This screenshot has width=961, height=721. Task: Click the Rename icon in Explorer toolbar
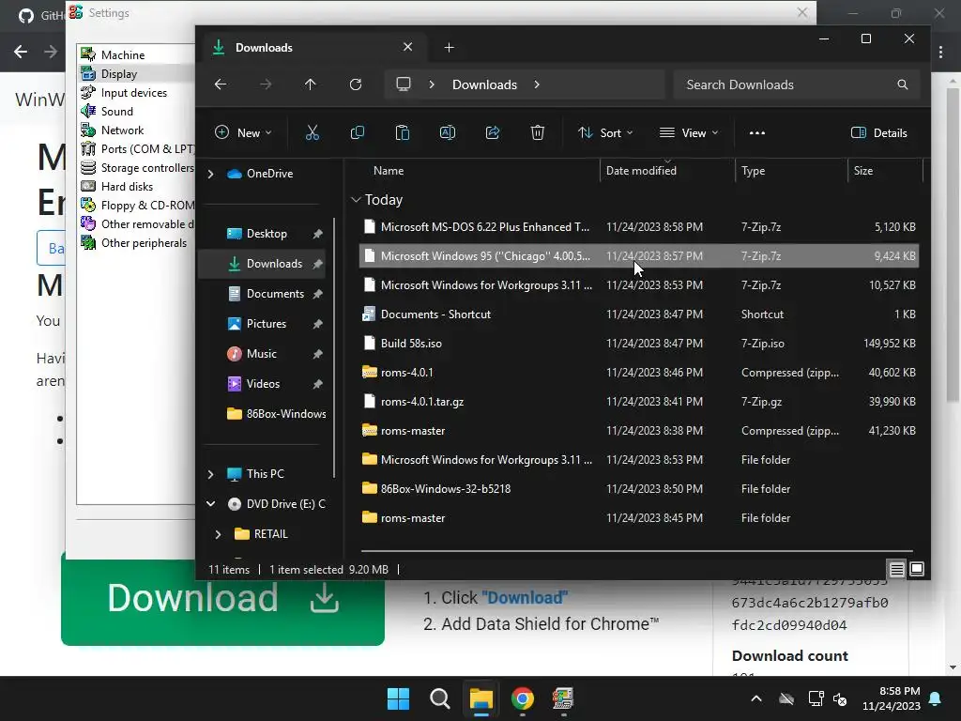[448, 132]
